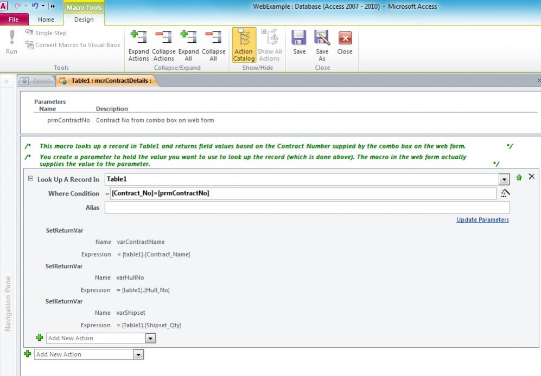Collapse the Look Up A Record In block

pos(31,179)
